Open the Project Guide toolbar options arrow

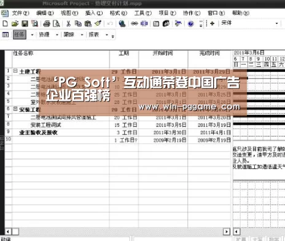pyautogui.click(x=113, y=36)
